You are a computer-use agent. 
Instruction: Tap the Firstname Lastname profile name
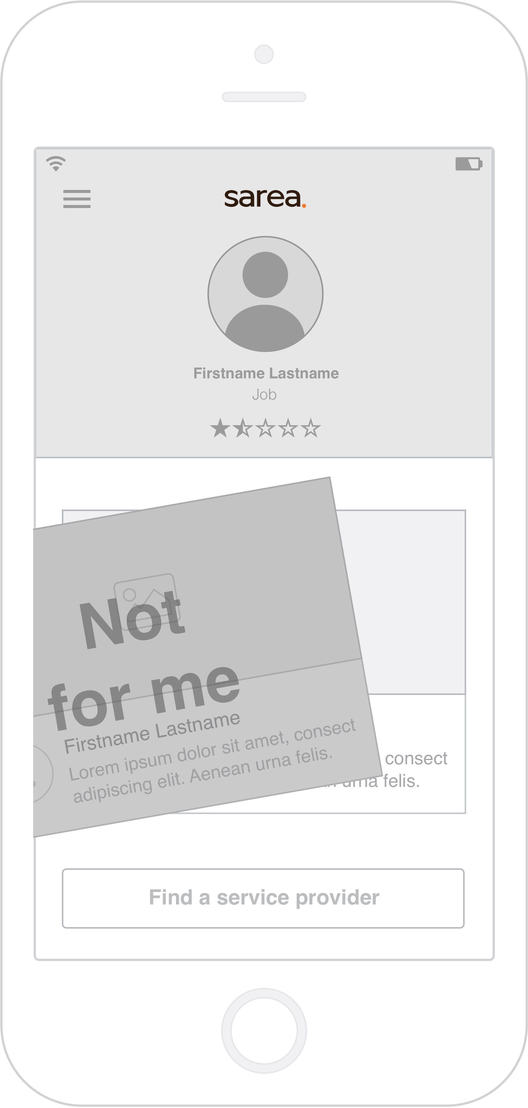[266, 373]
